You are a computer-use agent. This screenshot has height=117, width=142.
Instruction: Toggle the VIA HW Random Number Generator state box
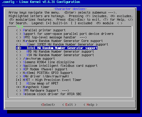[19, 55]
